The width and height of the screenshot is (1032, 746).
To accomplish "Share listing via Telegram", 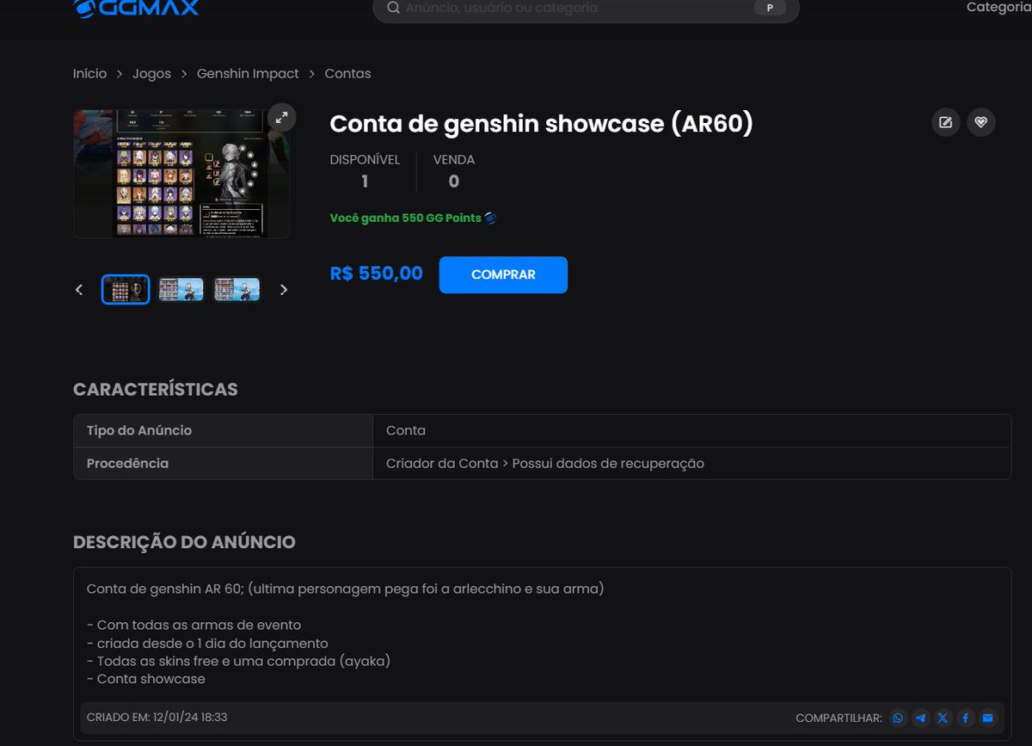I will (921, 718).
